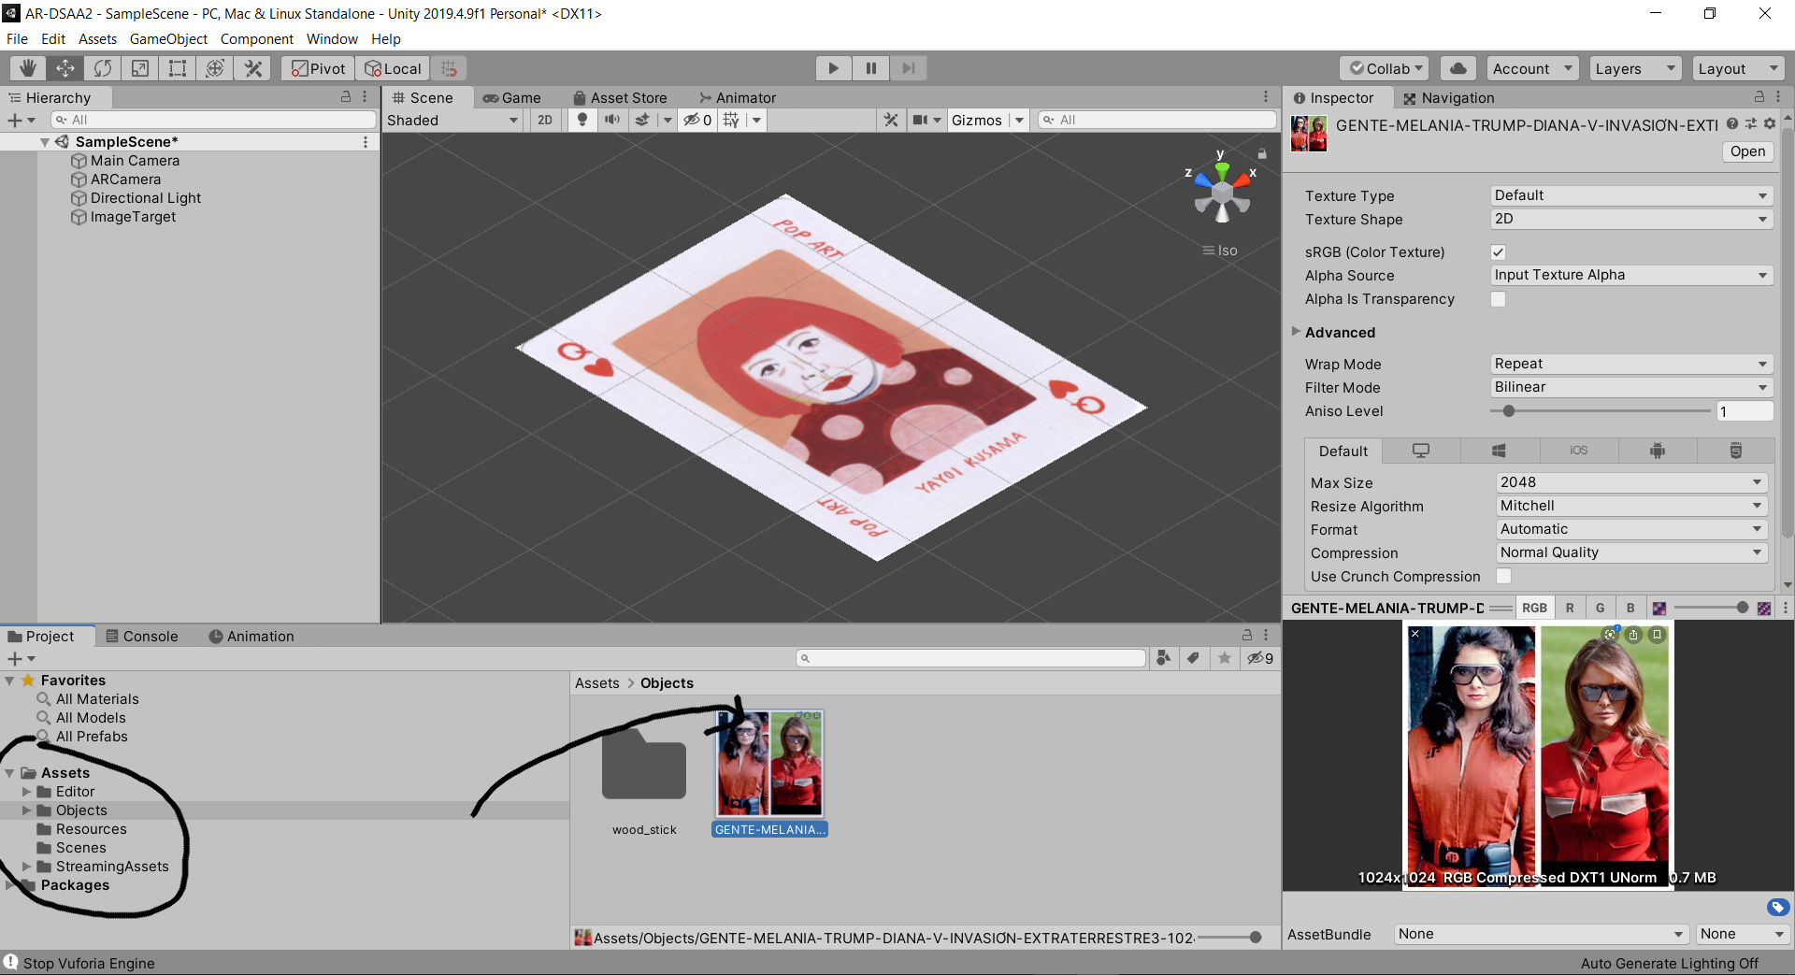The width and height of the screenshot is (1795, 975).
Task: Select the wood_stick folder thumbnail
Action: tap(644, 767)
